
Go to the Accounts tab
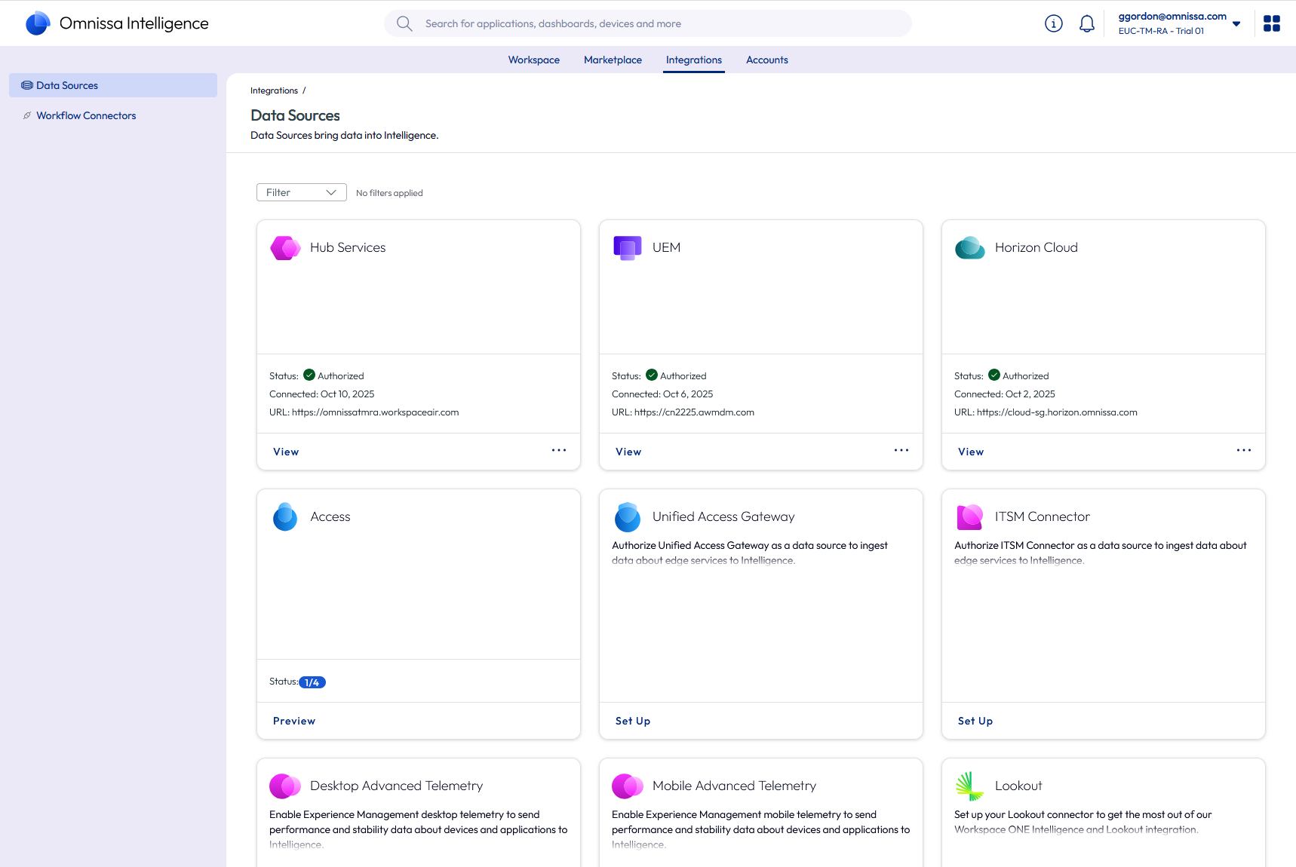click(766, 60)
